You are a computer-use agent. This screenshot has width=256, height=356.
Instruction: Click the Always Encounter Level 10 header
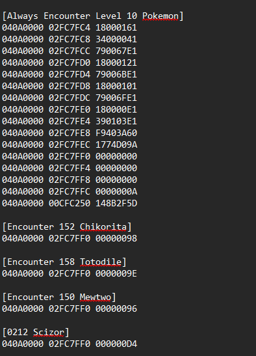(92, 16)
